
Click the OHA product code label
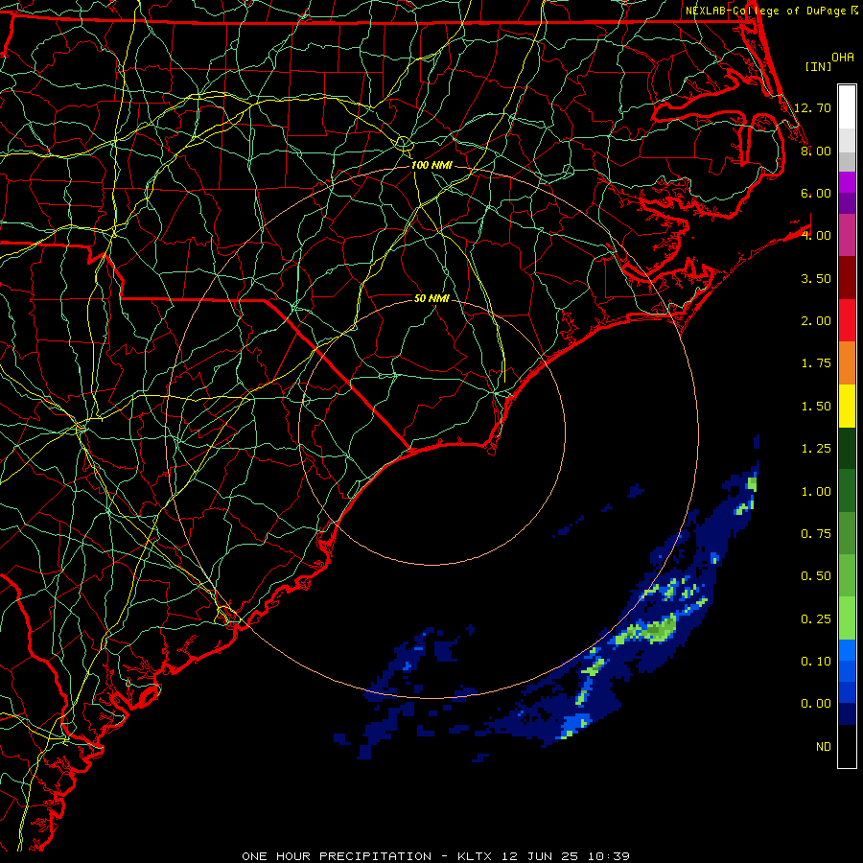tap(843, 57)
